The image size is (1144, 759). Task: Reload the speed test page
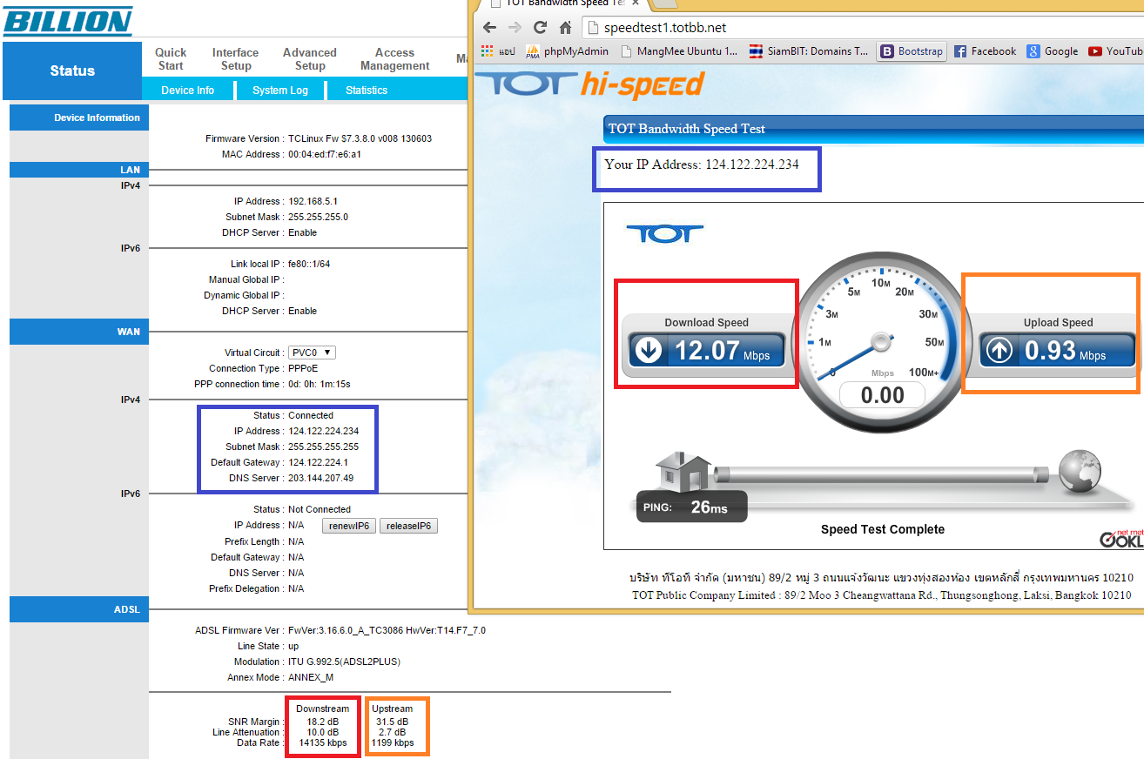541,27
